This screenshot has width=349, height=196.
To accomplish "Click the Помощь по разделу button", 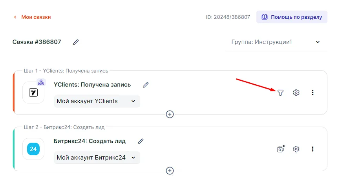I will [x=292, y=17].
